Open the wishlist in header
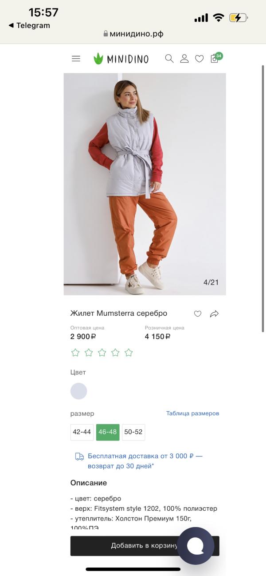Viewport: 266px width, 576px height. 199,59
